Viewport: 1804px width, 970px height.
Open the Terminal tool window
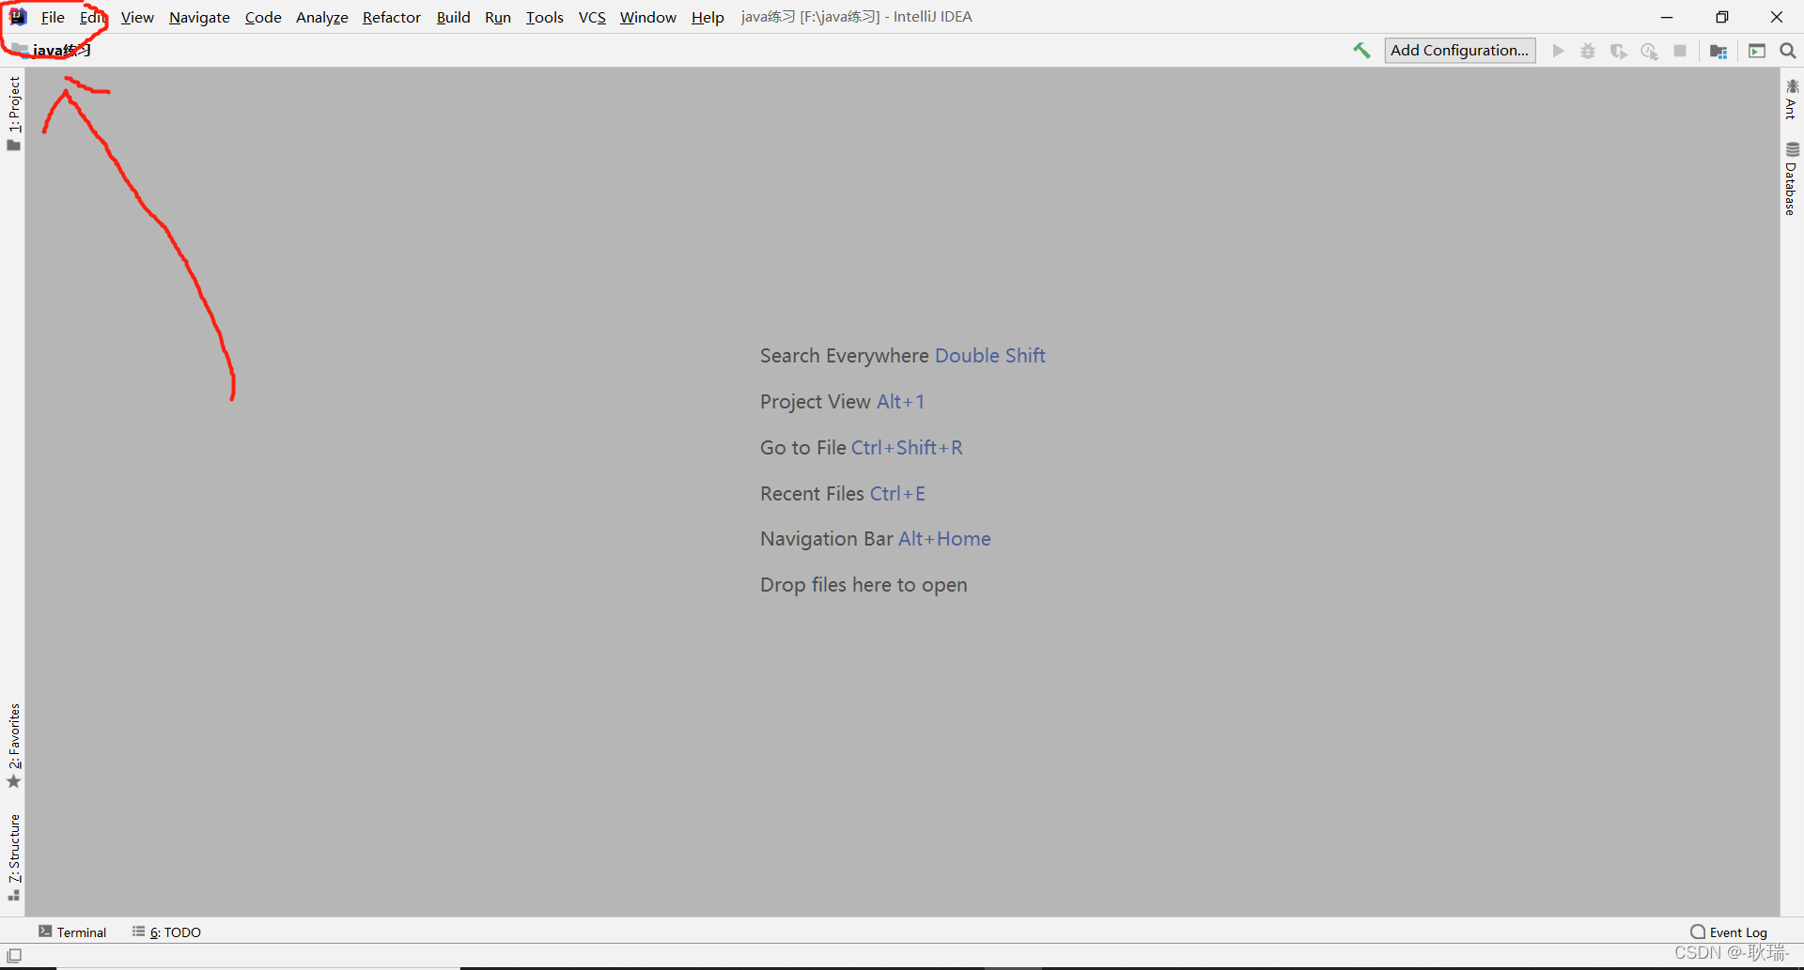tap(72, 932)
